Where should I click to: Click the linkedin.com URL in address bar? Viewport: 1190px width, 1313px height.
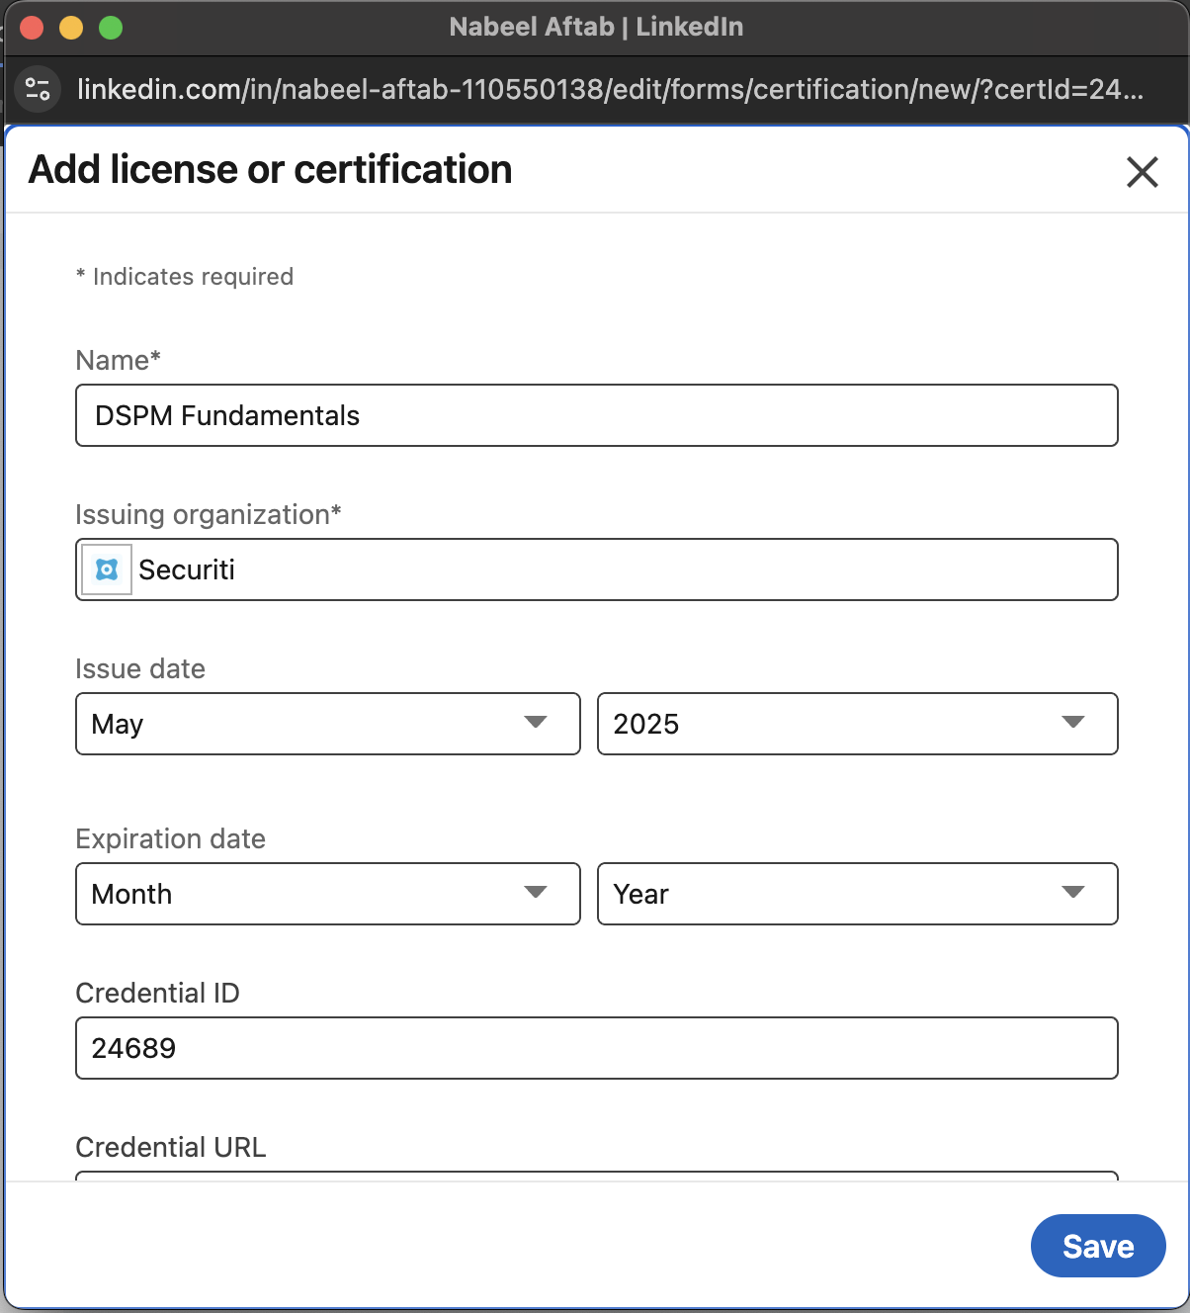tap(611, 89)
